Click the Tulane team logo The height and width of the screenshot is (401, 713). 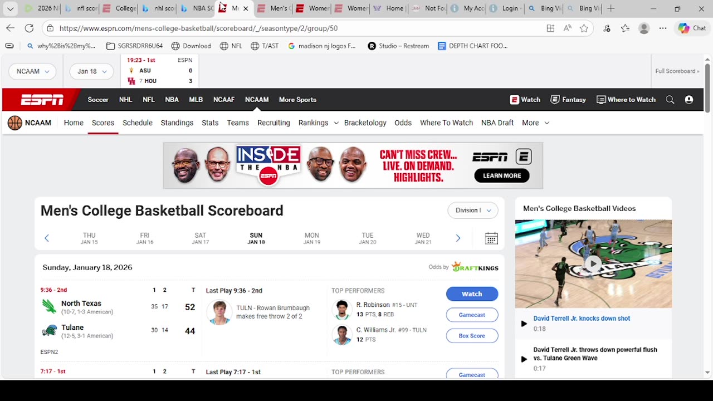[x=49, y=331]
